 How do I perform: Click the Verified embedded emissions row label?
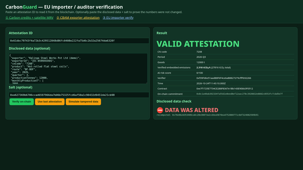tap(174, 68)
